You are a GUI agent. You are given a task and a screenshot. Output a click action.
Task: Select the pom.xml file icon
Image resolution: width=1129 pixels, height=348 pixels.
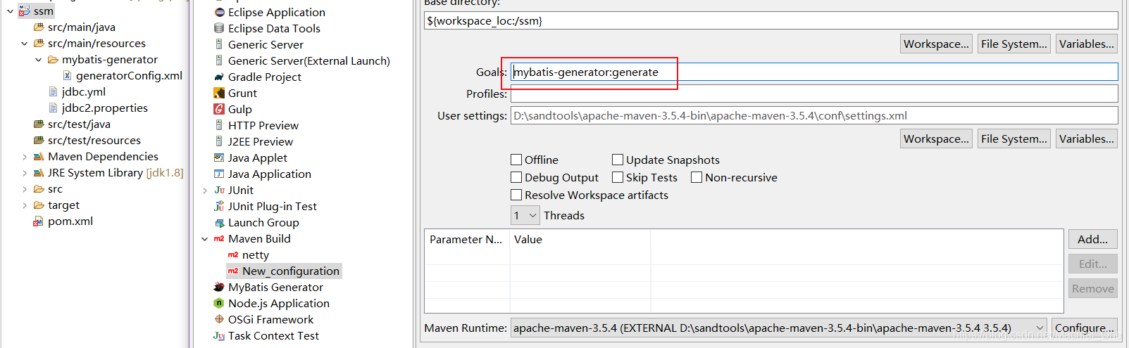(39, 221)
